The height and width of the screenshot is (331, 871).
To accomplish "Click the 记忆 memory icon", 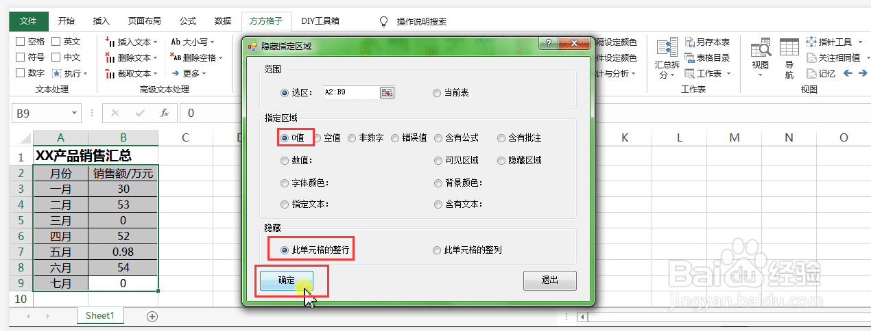I will 811,73.
